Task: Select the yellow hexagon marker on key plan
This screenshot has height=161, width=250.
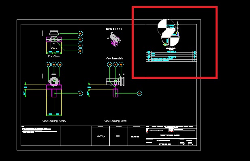Action: click(165, 44)
